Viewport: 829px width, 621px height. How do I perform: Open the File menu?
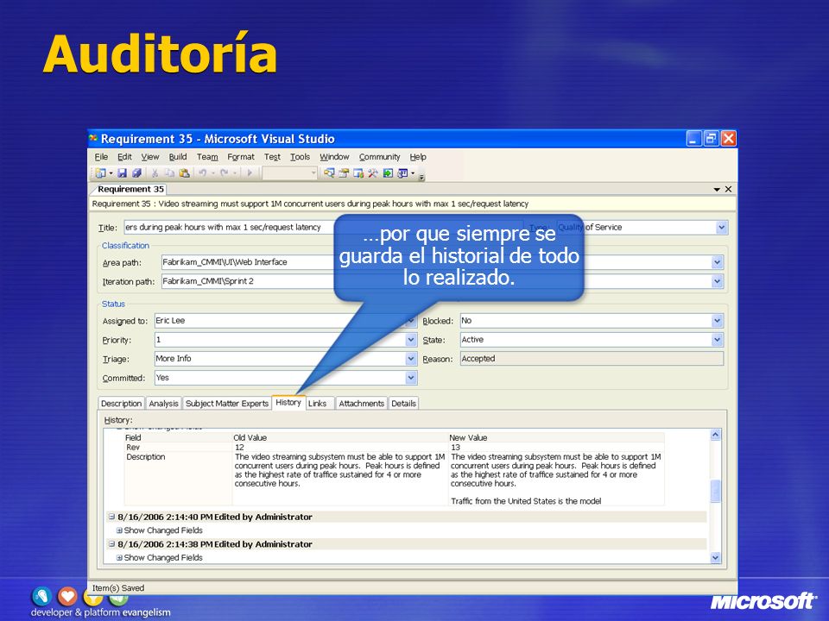[x=101, y=157]
